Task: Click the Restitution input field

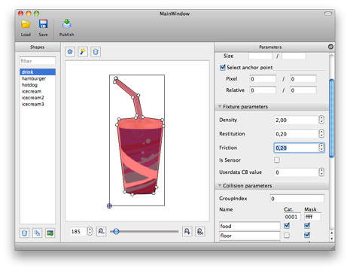Action: [x=297, y=134]
